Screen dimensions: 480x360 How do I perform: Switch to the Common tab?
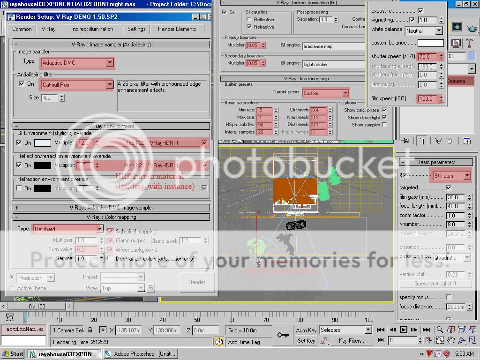click(22, 29)
